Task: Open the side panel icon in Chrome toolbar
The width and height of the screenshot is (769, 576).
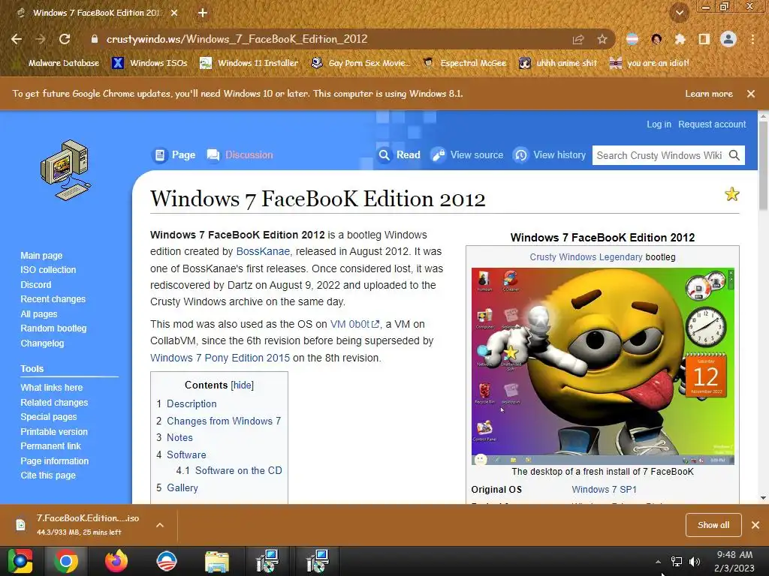Action: (x=704, y=39)
